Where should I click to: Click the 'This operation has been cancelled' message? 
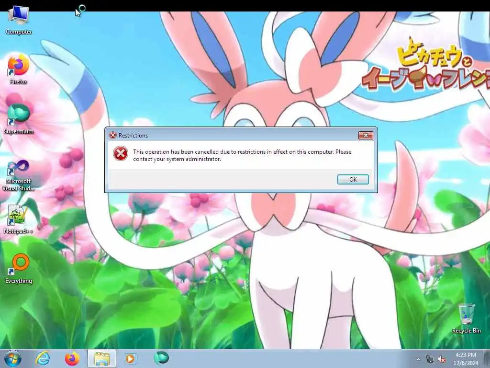pos(242,155)
